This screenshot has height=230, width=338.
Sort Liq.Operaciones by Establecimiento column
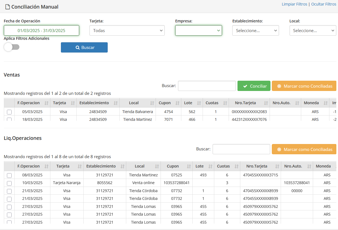pyautogui.click(x=105, y=166)
